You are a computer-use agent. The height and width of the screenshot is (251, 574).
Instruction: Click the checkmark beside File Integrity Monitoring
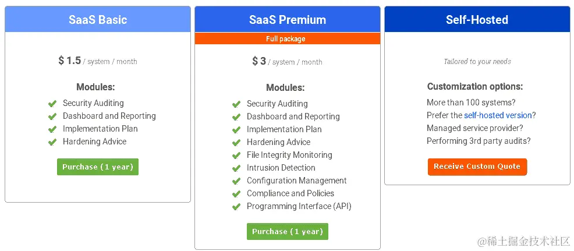click(236, 155)
